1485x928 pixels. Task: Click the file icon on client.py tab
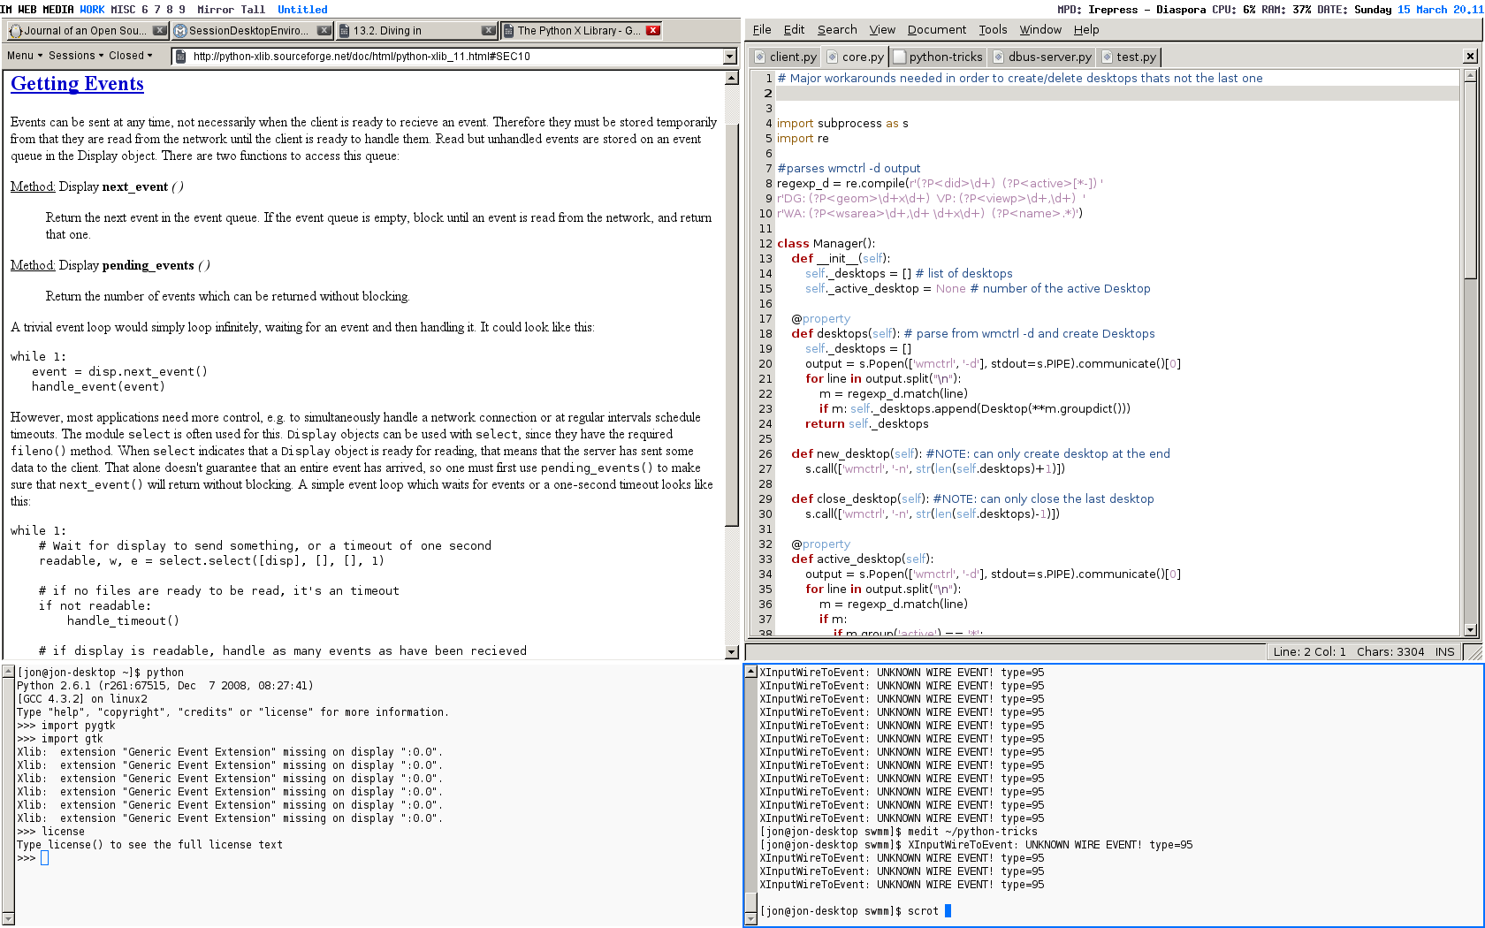[x=760, y=57]
